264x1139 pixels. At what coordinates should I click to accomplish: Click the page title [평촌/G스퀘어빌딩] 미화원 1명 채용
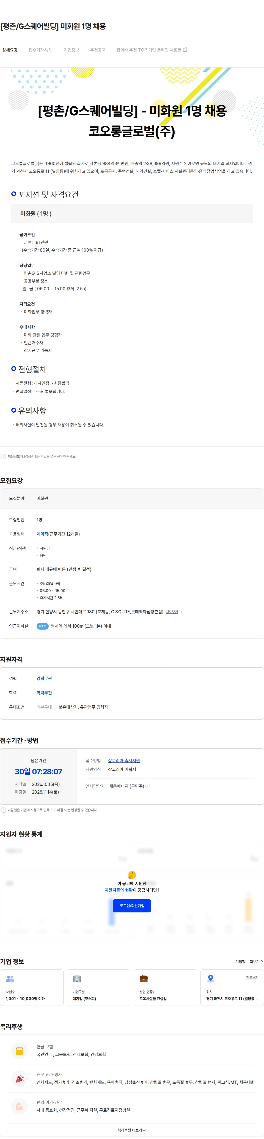coord(53,26)
